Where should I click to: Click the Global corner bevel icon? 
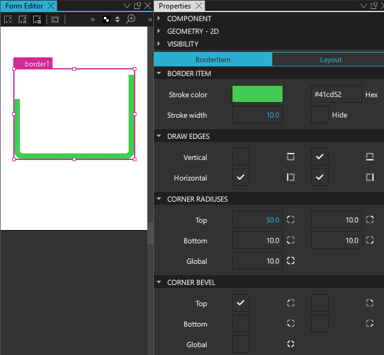point(290,344)
